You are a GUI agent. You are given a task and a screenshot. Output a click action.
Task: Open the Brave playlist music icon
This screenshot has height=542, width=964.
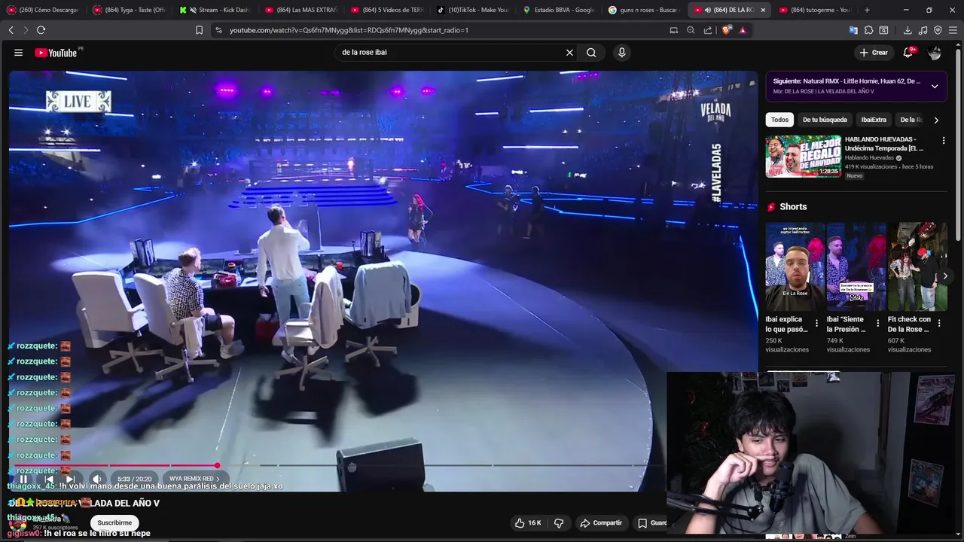click(x=923, y=30)
